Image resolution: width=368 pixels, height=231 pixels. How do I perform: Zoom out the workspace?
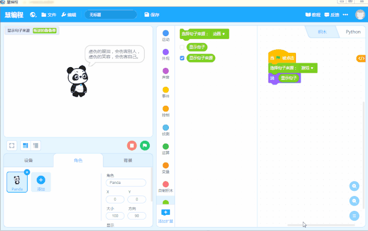tap(354, 201)
